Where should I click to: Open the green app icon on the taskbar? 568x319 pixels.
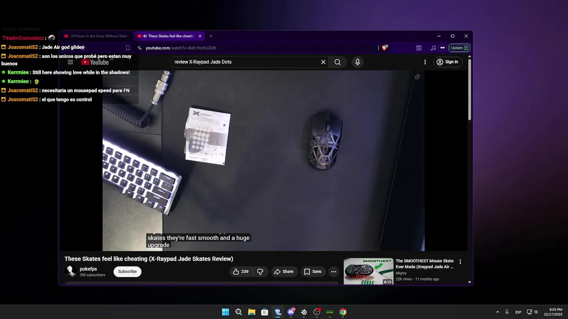tap(330, 312)
